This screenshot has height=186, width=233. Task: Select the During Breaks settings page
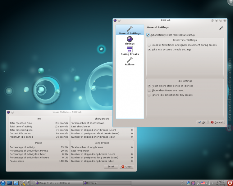click(x=130, y=51)
